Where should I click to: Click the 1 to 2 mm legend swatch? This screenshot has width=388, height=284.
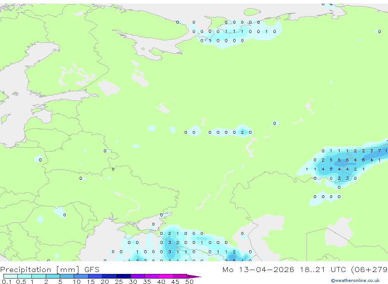click(39, 276)
